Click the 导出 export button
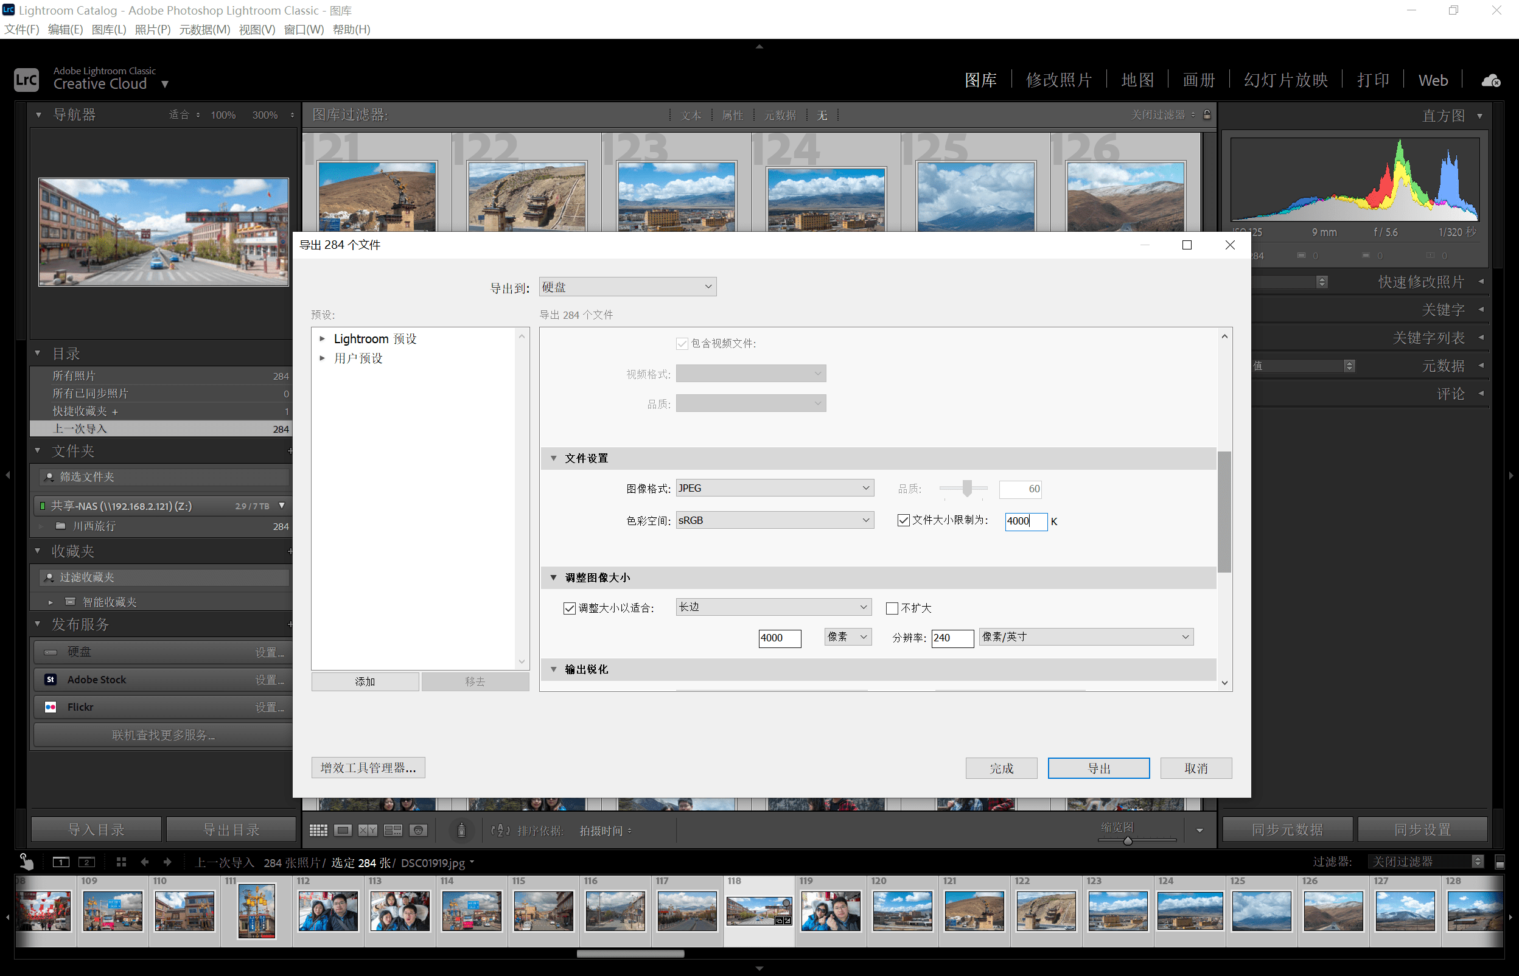1519x976 pixels. click(x=1098, y=768)
